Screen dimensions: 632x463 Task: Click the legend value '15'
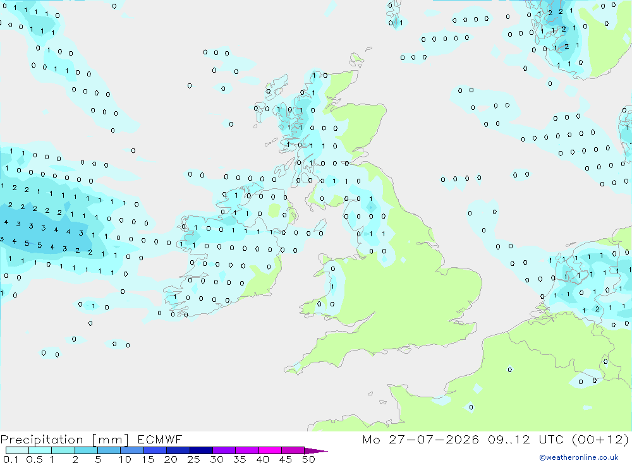tap(148, 459)
